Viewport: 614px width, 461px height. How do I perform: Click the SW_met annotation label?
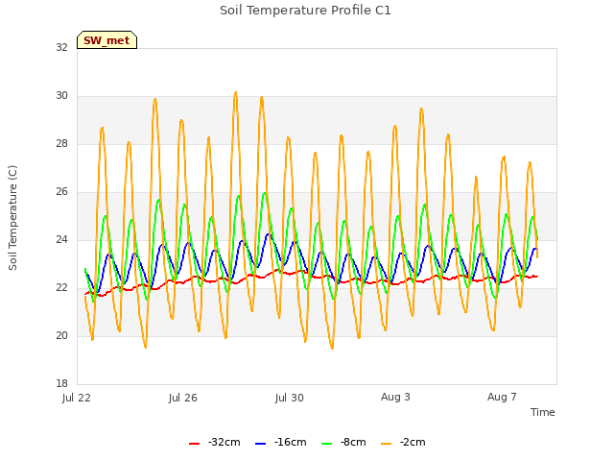106,40
